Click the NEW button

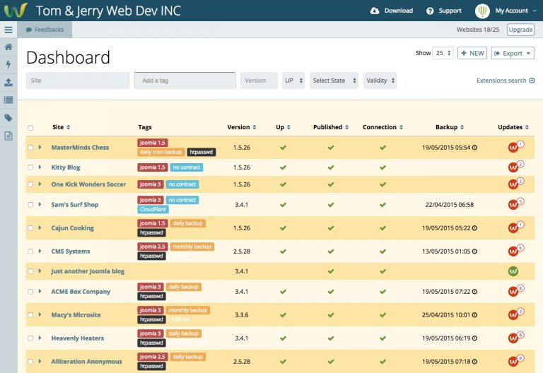472,53
